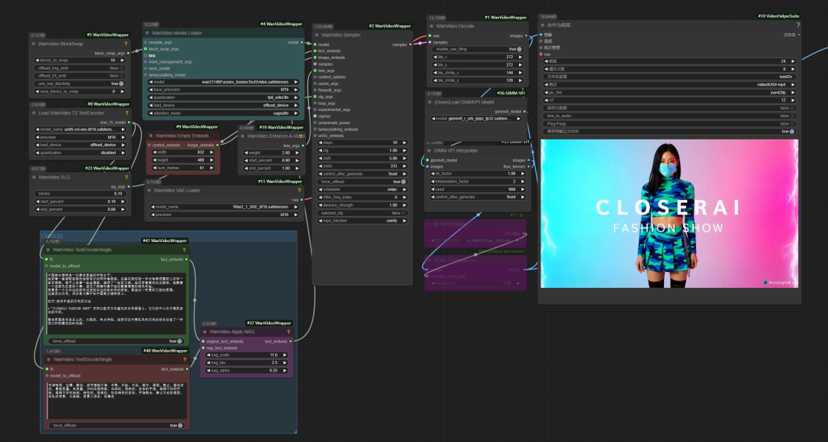The height and width of the screenshot is (442, 828).
Task: Open VAE model_name dropdown in VAE Loader
Action: point(224,207)
